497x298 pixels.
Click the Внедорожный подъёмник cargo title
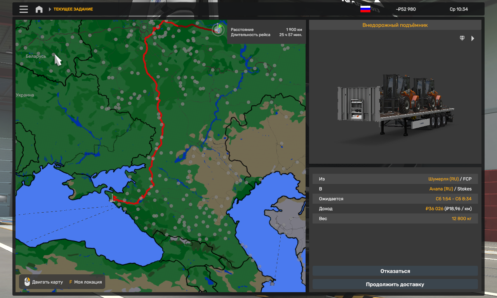coord(395,25)
